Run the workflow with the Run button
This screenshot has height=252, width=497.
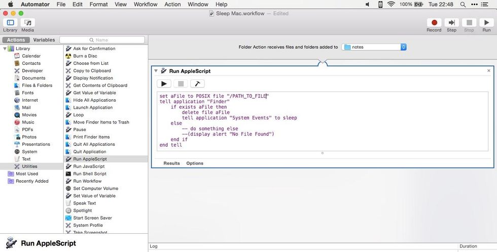coord(486,22)
